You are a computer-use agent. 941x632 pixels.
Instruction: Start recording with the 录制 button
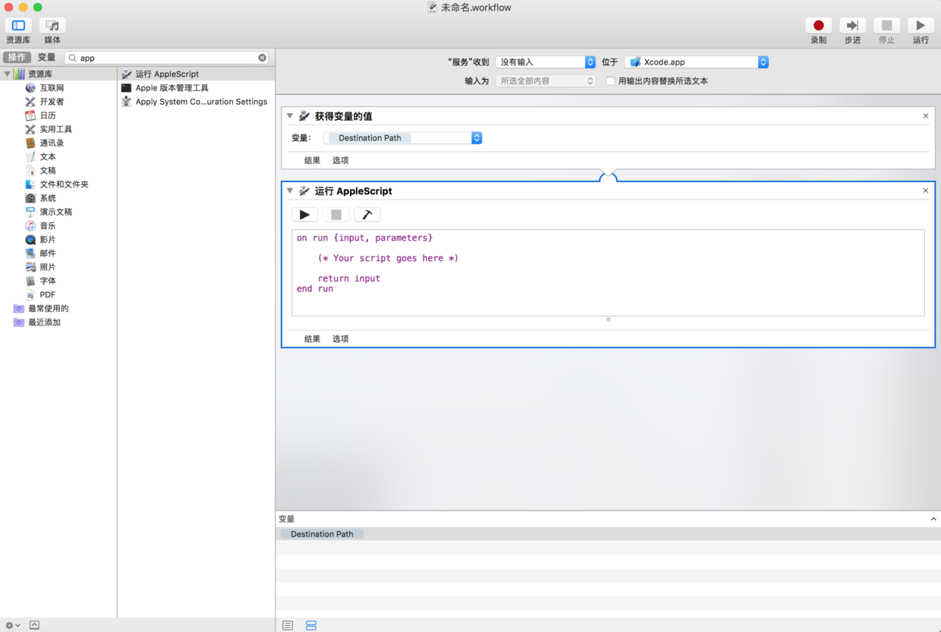point(818,26)
